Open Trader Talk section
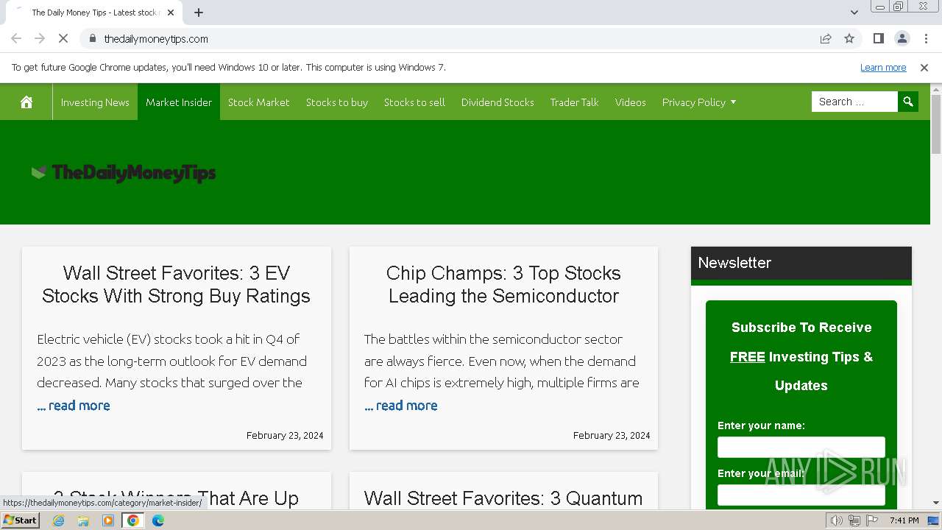The image size is (942, 530). pyautogui.click(x=575, y=102)
